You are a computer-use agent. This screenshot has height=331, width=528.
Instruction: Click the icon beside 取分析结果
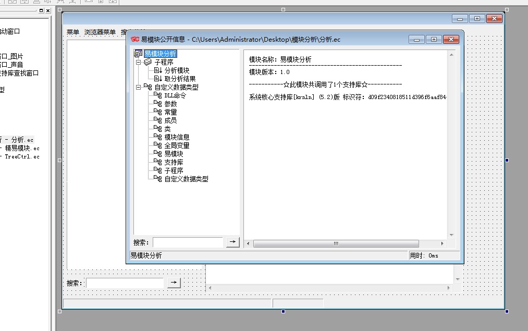[158, 79]
